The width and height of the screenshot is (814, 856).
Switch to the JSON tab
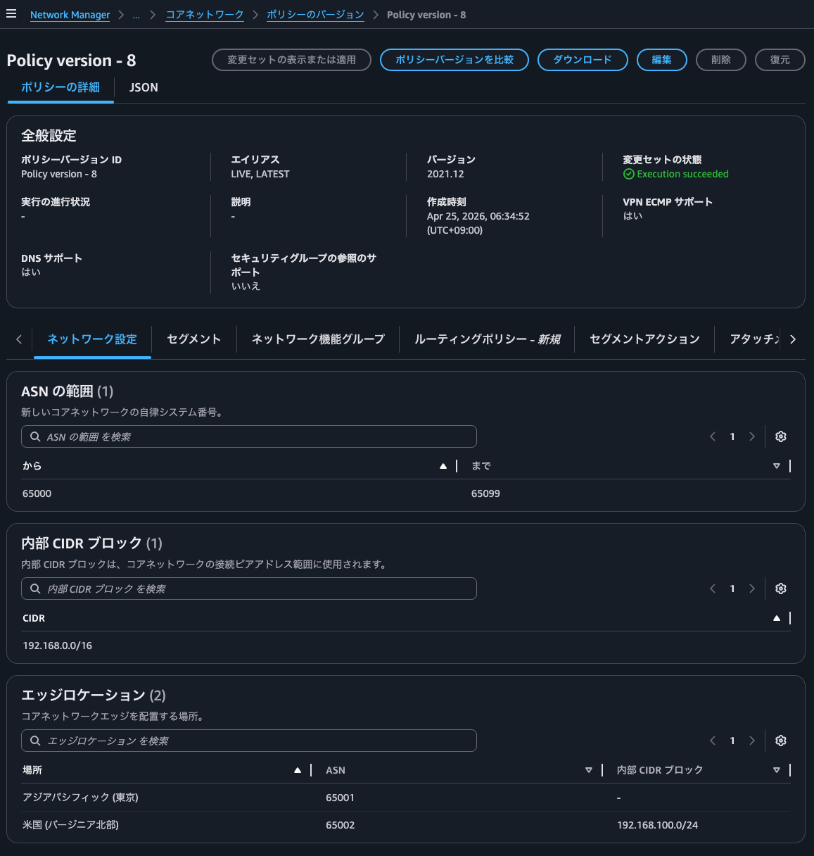click(144, 87)
